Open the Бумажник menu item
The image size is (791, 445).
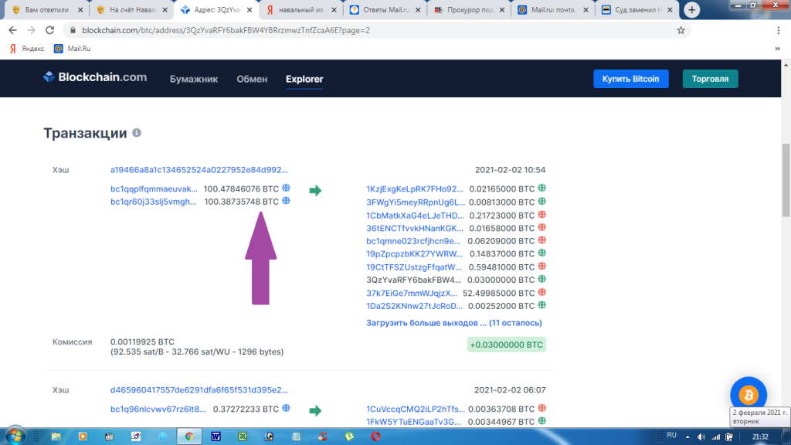194,79
